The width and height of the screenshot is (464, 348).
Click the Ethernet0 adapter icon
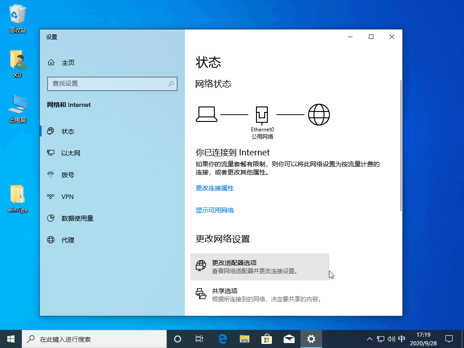(x=262, y=115)
